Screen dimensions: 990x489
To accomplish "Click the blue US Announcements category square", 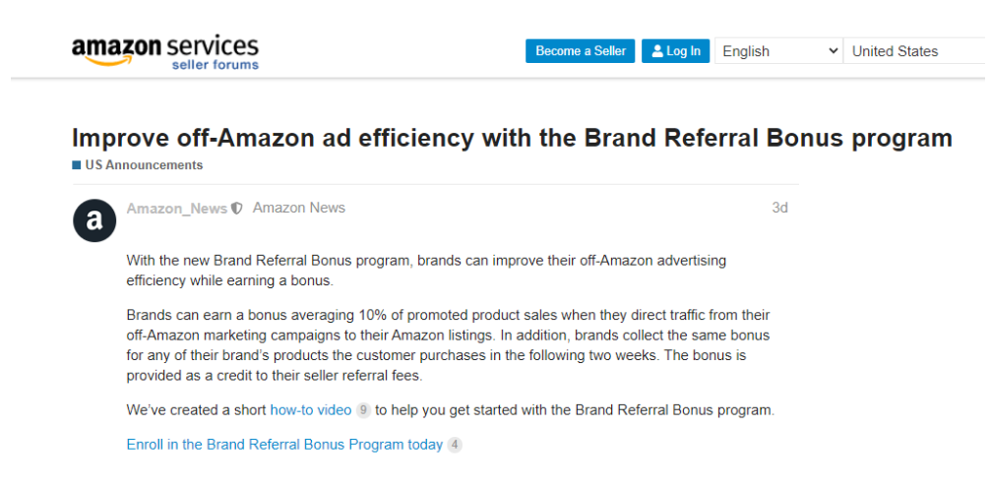I will click(x=77, y=165).
